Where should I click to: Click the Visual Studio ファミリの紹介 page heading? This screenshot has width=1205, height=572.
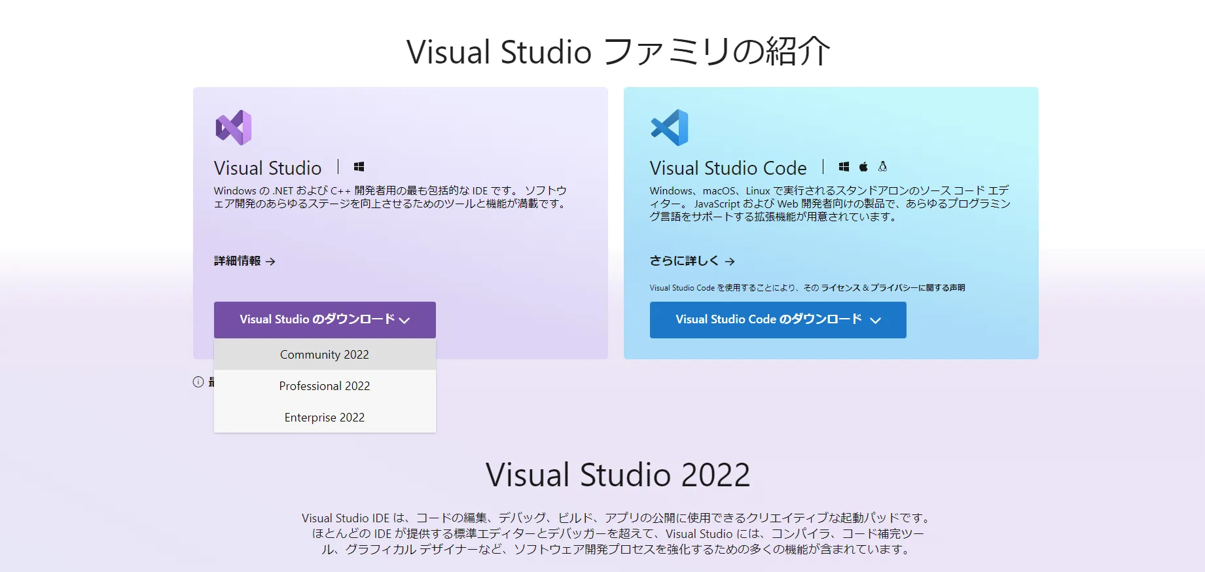click(619, 52)
